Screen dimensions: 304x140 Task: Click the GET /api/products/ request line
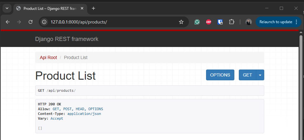[x=57, y=90]
